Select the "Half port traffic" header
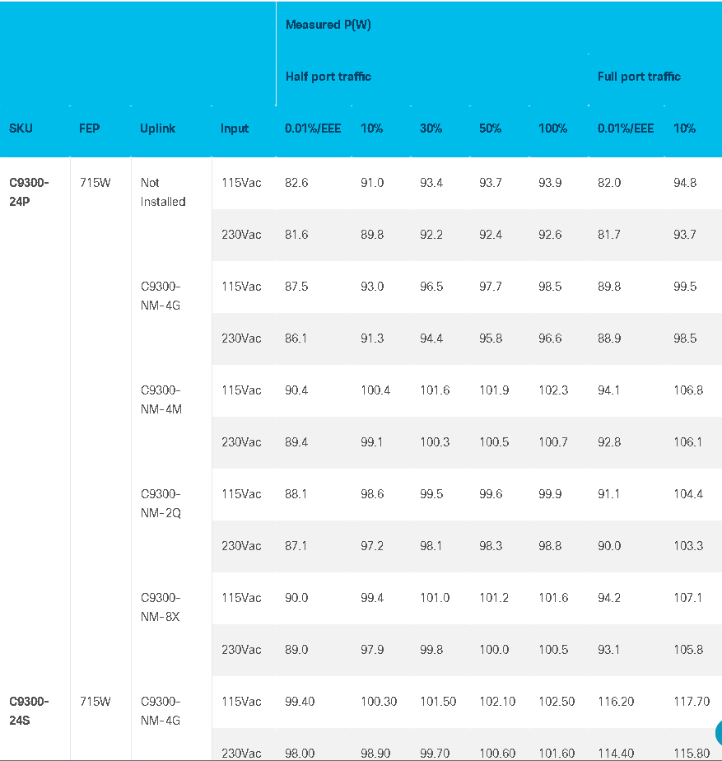 point(328,77)
